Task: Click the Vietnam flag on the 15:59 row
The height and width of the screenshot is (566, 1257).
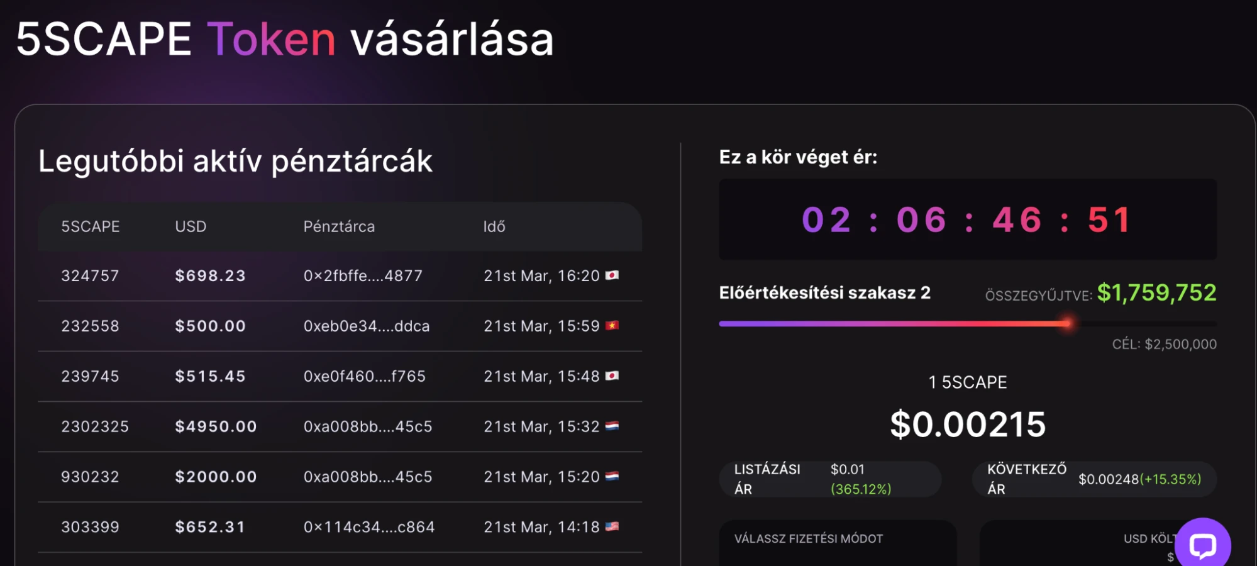Action: (x=612, y=326)
